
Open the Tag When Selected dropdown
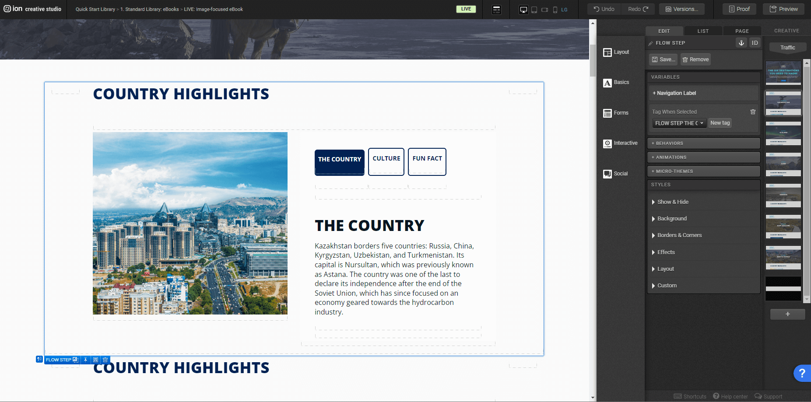(x=679, y=123)
